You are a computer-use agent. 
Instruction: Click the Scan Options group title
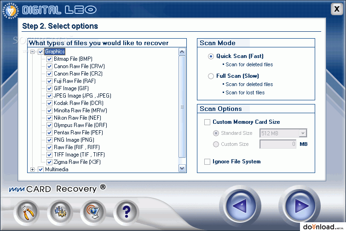pos(221,109)
